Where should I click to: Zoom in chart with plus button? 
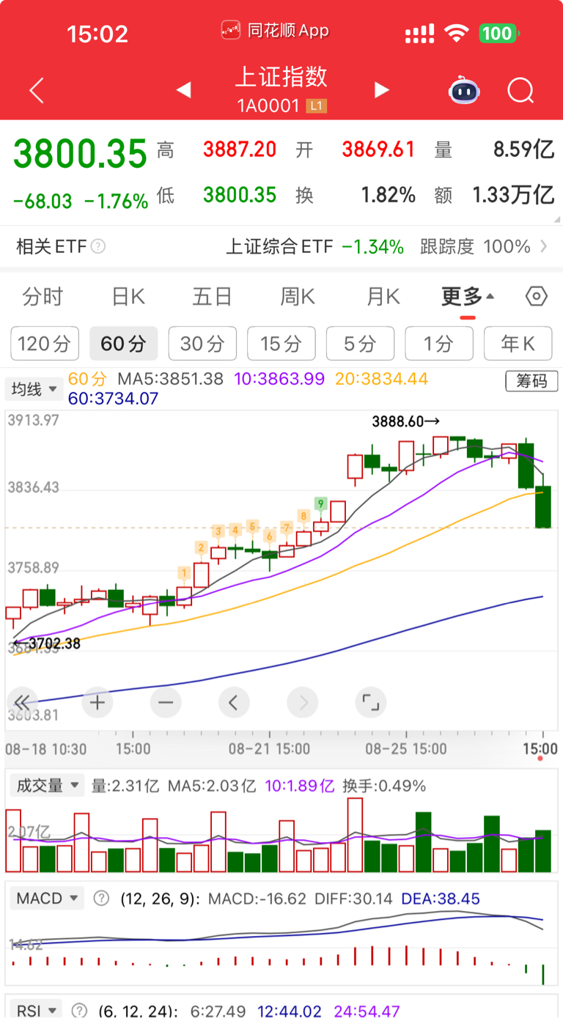(97, 703)
